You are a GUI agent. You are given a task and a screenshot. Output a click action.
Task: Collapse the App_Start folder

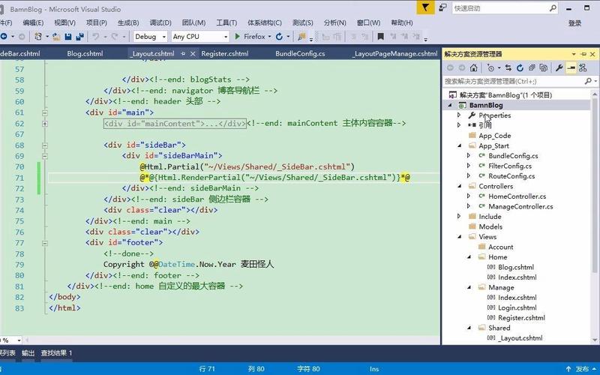coord(460,145)
